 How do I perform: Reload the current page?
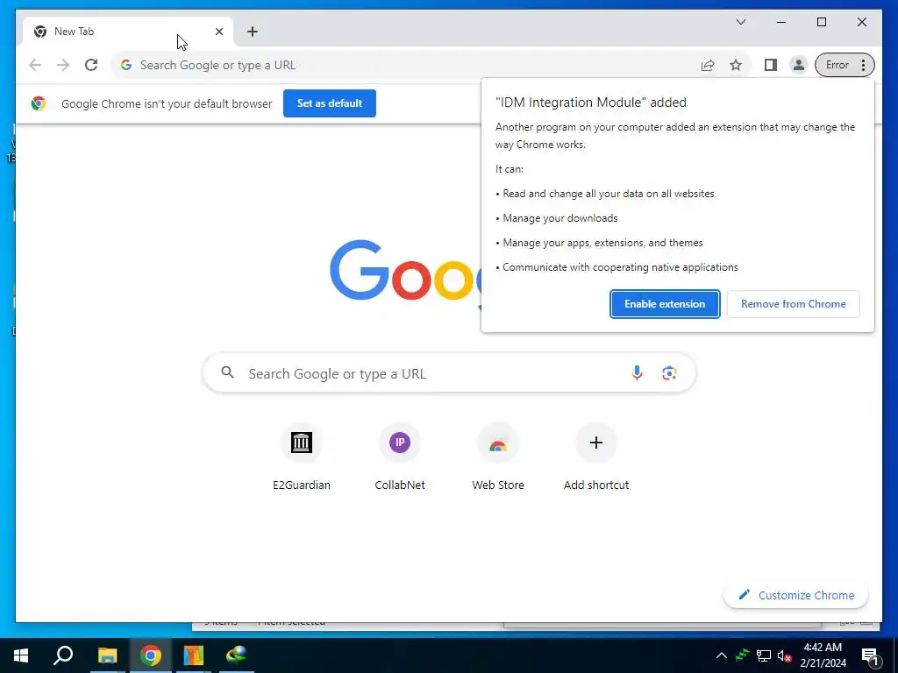coord(91,65)
